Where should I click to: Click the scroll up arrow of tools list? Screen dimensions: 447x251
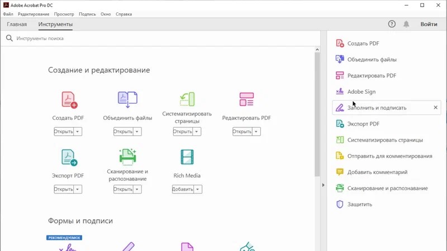coord(317,50)
